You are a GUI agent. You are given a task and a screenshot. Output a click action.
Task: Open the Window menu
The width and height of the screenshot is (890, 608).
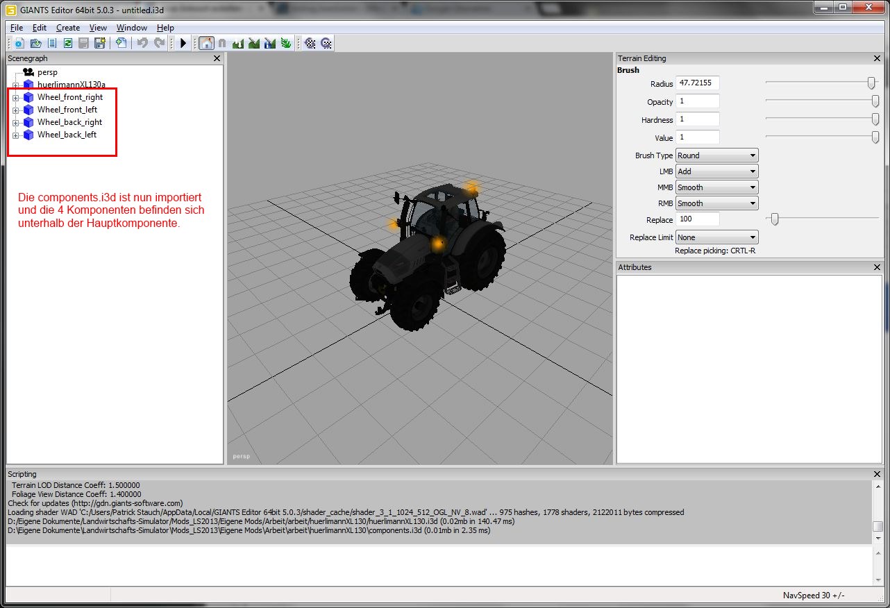point(131,28)
